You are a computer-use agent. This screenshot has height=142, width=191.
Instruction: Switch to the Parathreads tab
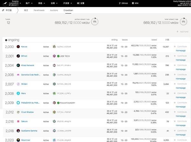[x=39, y=10]
